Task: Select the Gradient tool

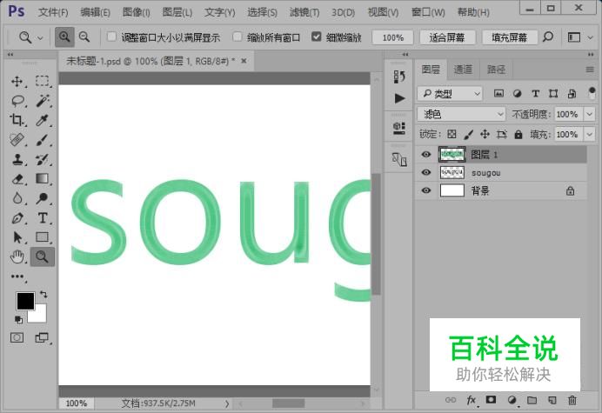Action: (x=43, y=179)
